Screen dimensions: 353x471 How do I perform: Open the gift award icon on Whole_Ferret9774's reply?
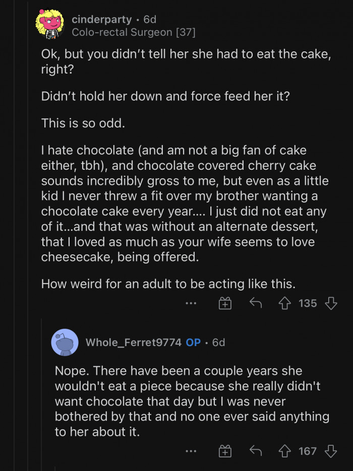pos(225,451)
